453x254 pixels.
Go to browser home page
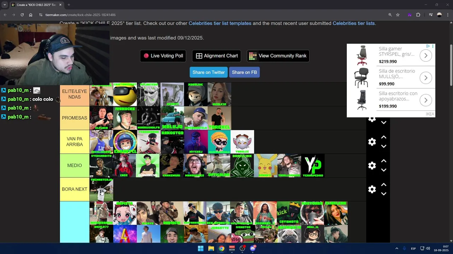tap(31, 15)
